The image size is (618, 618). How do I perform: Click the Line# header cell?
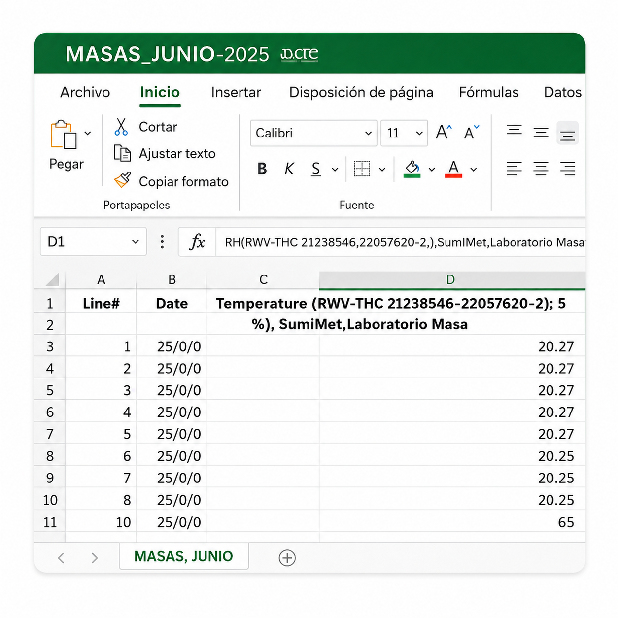click(101, 303)
